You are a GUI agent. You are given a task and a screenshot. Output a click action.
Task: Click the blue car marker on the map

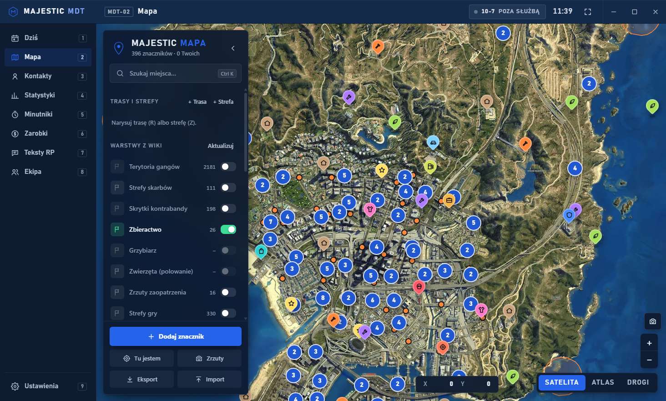pyautogui.click(x=433, y=142)
